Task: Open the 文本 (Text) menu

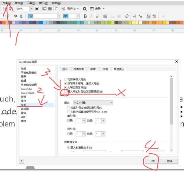Action: pyautogui.click(x=7, y=3)
